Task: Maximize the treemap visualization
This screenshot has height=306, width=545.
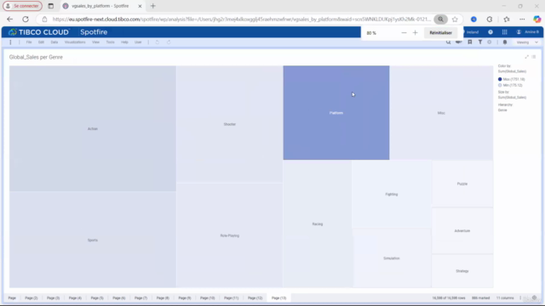Action: click(526, 57)
